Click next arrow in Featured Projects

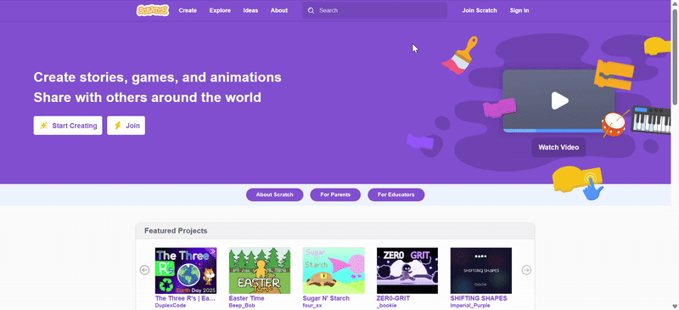pos(526,270)
